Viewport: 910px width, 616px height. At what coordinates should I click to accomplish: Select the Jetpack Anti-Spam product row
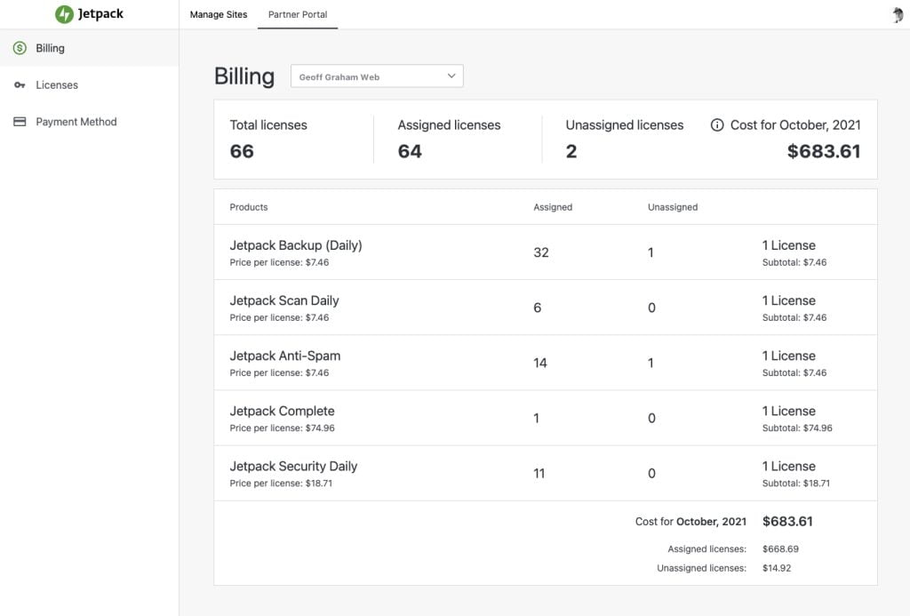546,363
